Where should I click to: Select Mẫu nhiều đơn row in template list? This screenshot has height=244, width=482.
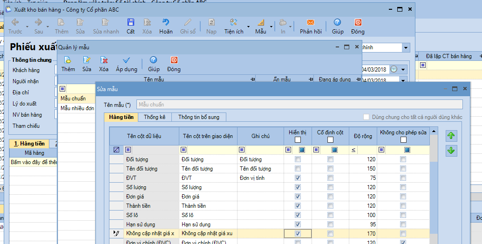(76, 108)
